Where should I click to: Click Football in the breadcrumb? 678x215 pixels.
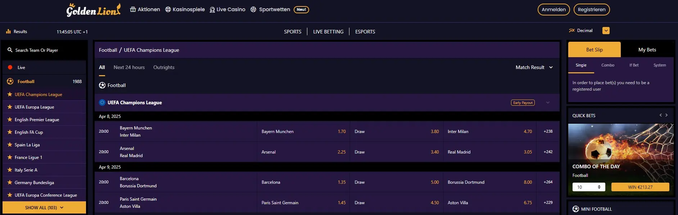pyautogui.click(x=108, y=50)
